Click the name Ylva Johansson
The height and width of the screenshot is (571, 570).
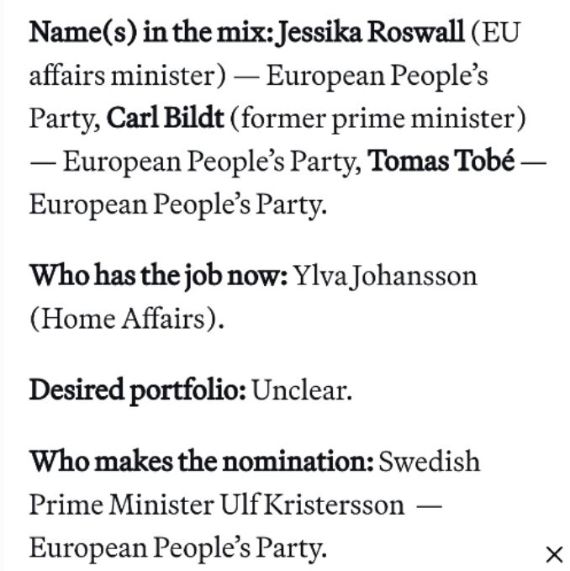click(384, 276)
